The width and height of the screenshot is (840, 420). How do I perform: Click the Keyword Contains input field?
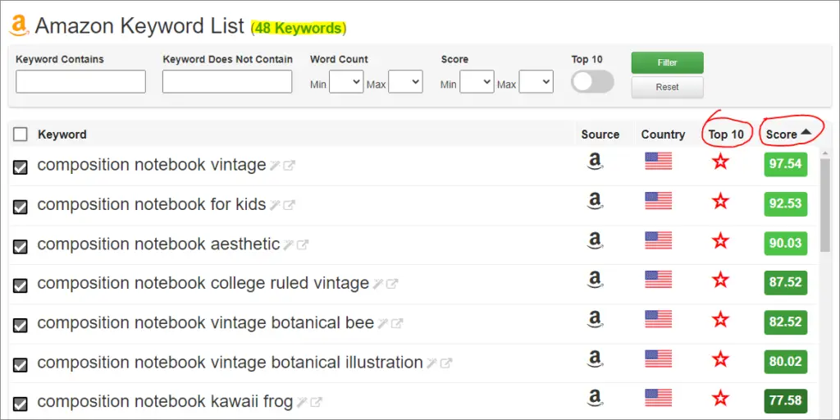pyautogui.click(x=81, y=81)
